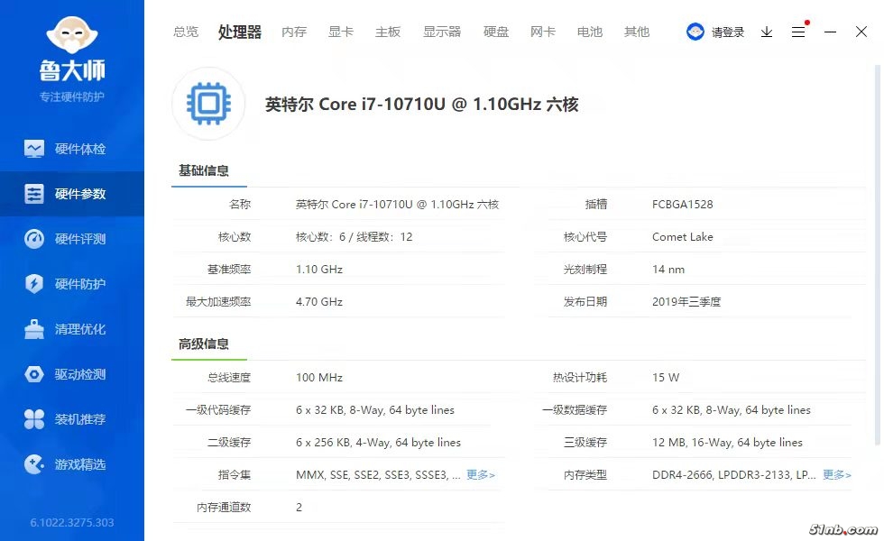Switch to 显卡 graphics card tab
The width and height of the screenshot is (884, 541).
341,32
